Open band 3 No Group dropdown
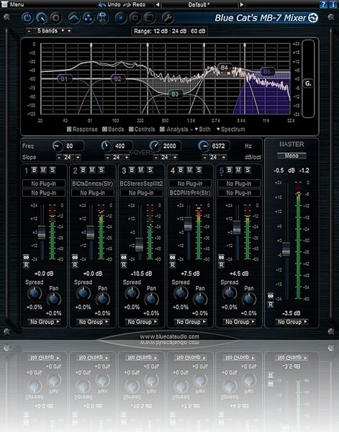Screen dimensions: 339x432 143,322
